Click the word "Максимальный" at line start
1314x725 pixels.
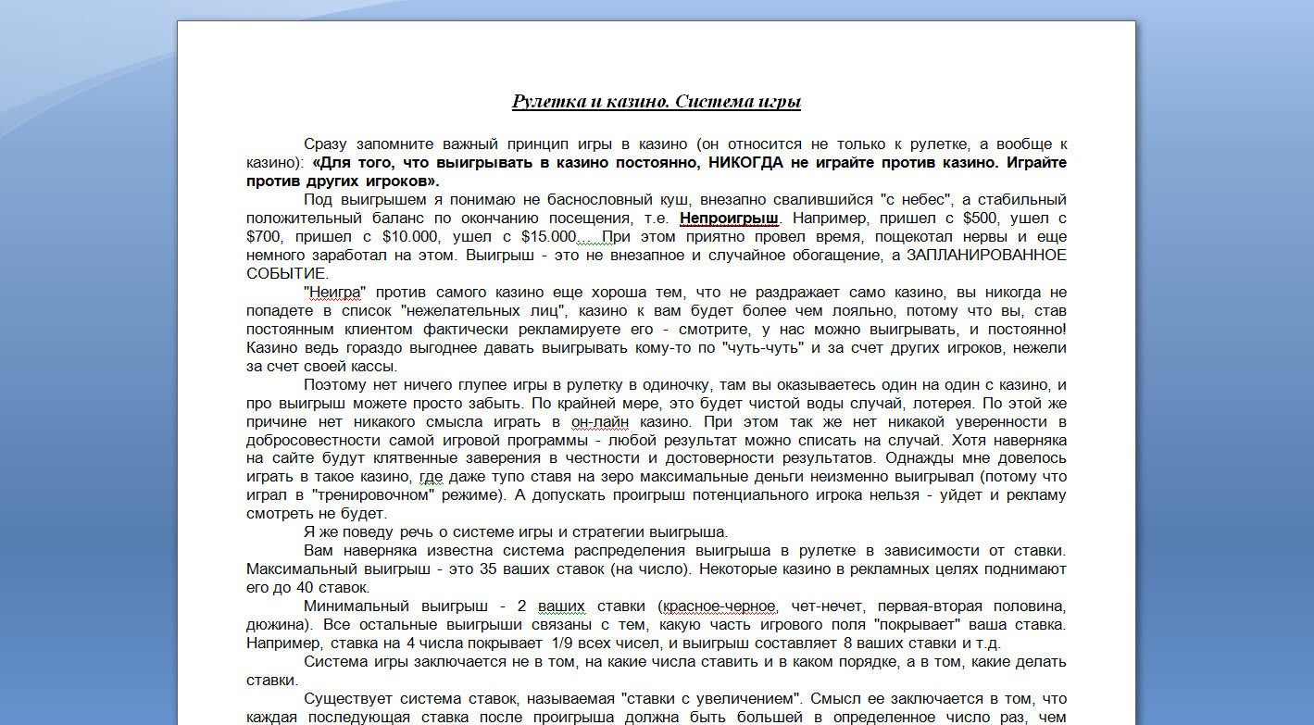point(298,569)
